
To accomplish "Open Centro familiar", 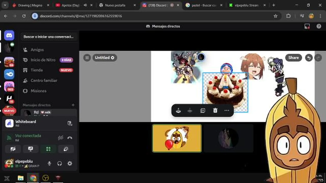I will 49,81.
